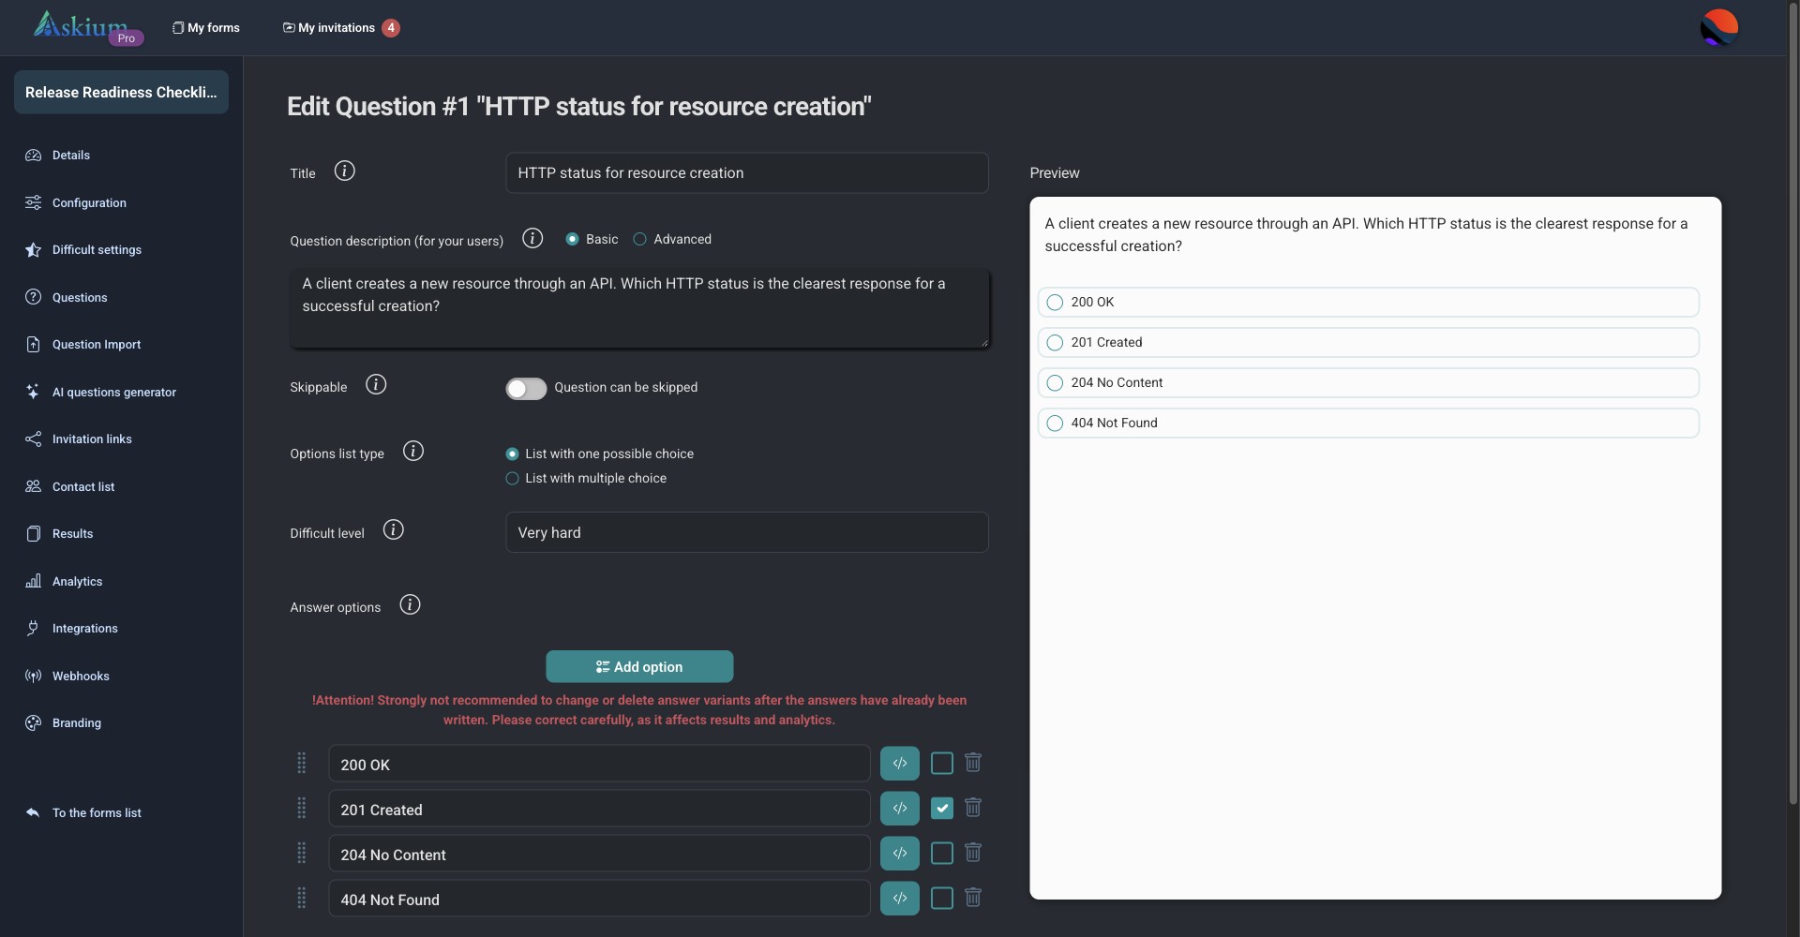Open My invitations in top navigation
Image resolution: width=1800 pixels, height=937 pixels.
[x=341, y=28]
